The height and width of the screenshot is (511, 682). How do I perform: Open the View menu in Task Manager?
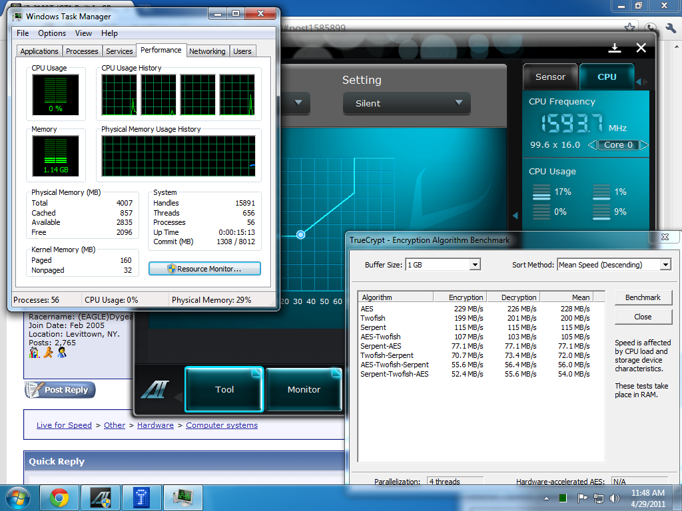coord(83,33)
